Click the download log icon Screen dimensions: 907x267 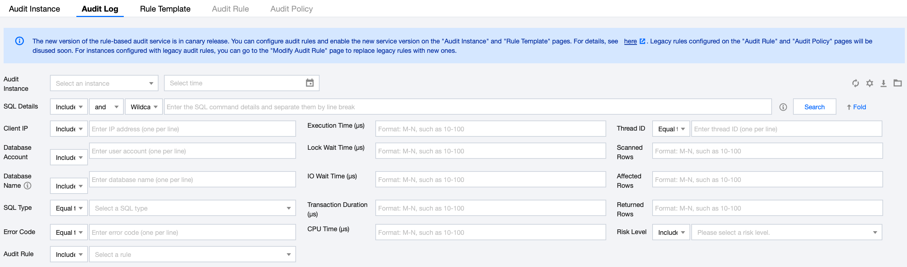tap(883, 83)
